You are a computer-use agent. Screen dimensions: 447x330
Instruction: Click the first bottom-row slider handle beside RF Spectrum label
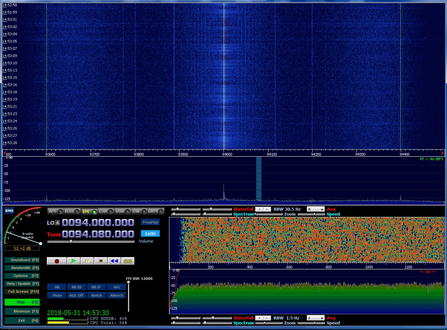point(174,214)
